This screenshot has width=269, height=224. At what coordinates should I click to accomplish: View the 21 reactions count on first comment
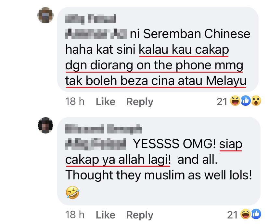[222, 102]
